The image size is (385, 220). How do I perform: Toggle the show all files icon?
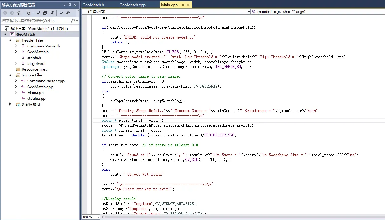click(52, 13)
